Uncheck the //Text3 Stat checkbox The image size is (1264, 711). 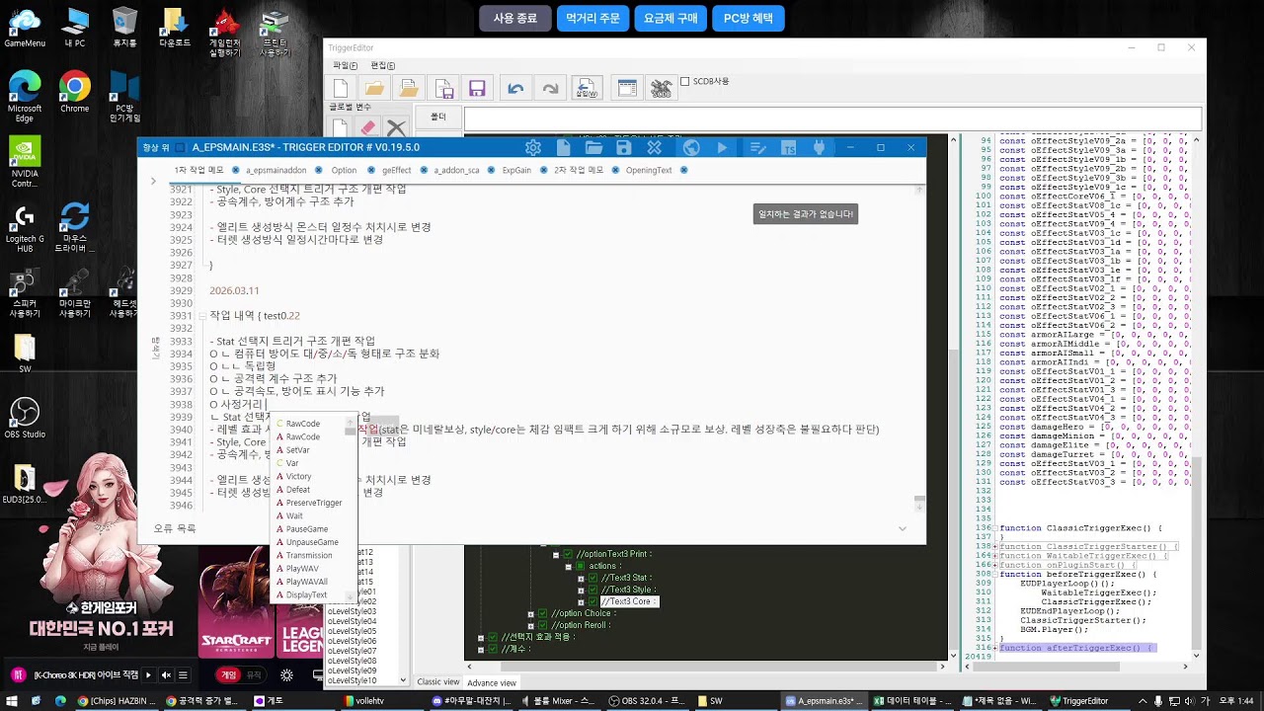click(593, 579)
